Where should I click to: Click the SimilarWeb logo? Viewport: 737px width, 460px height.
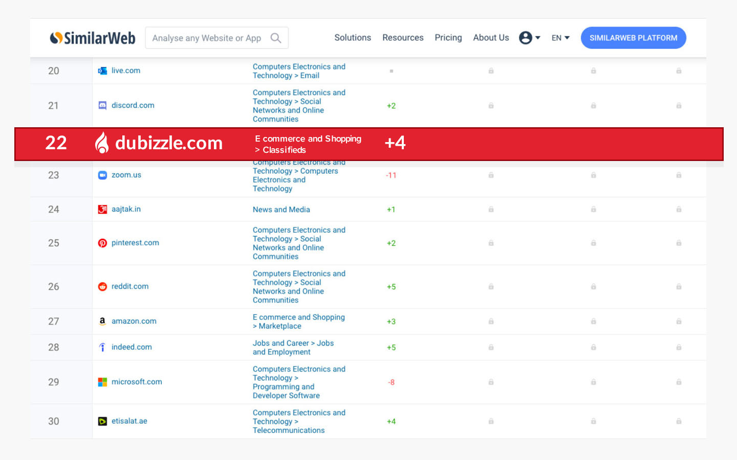[92, 37]
